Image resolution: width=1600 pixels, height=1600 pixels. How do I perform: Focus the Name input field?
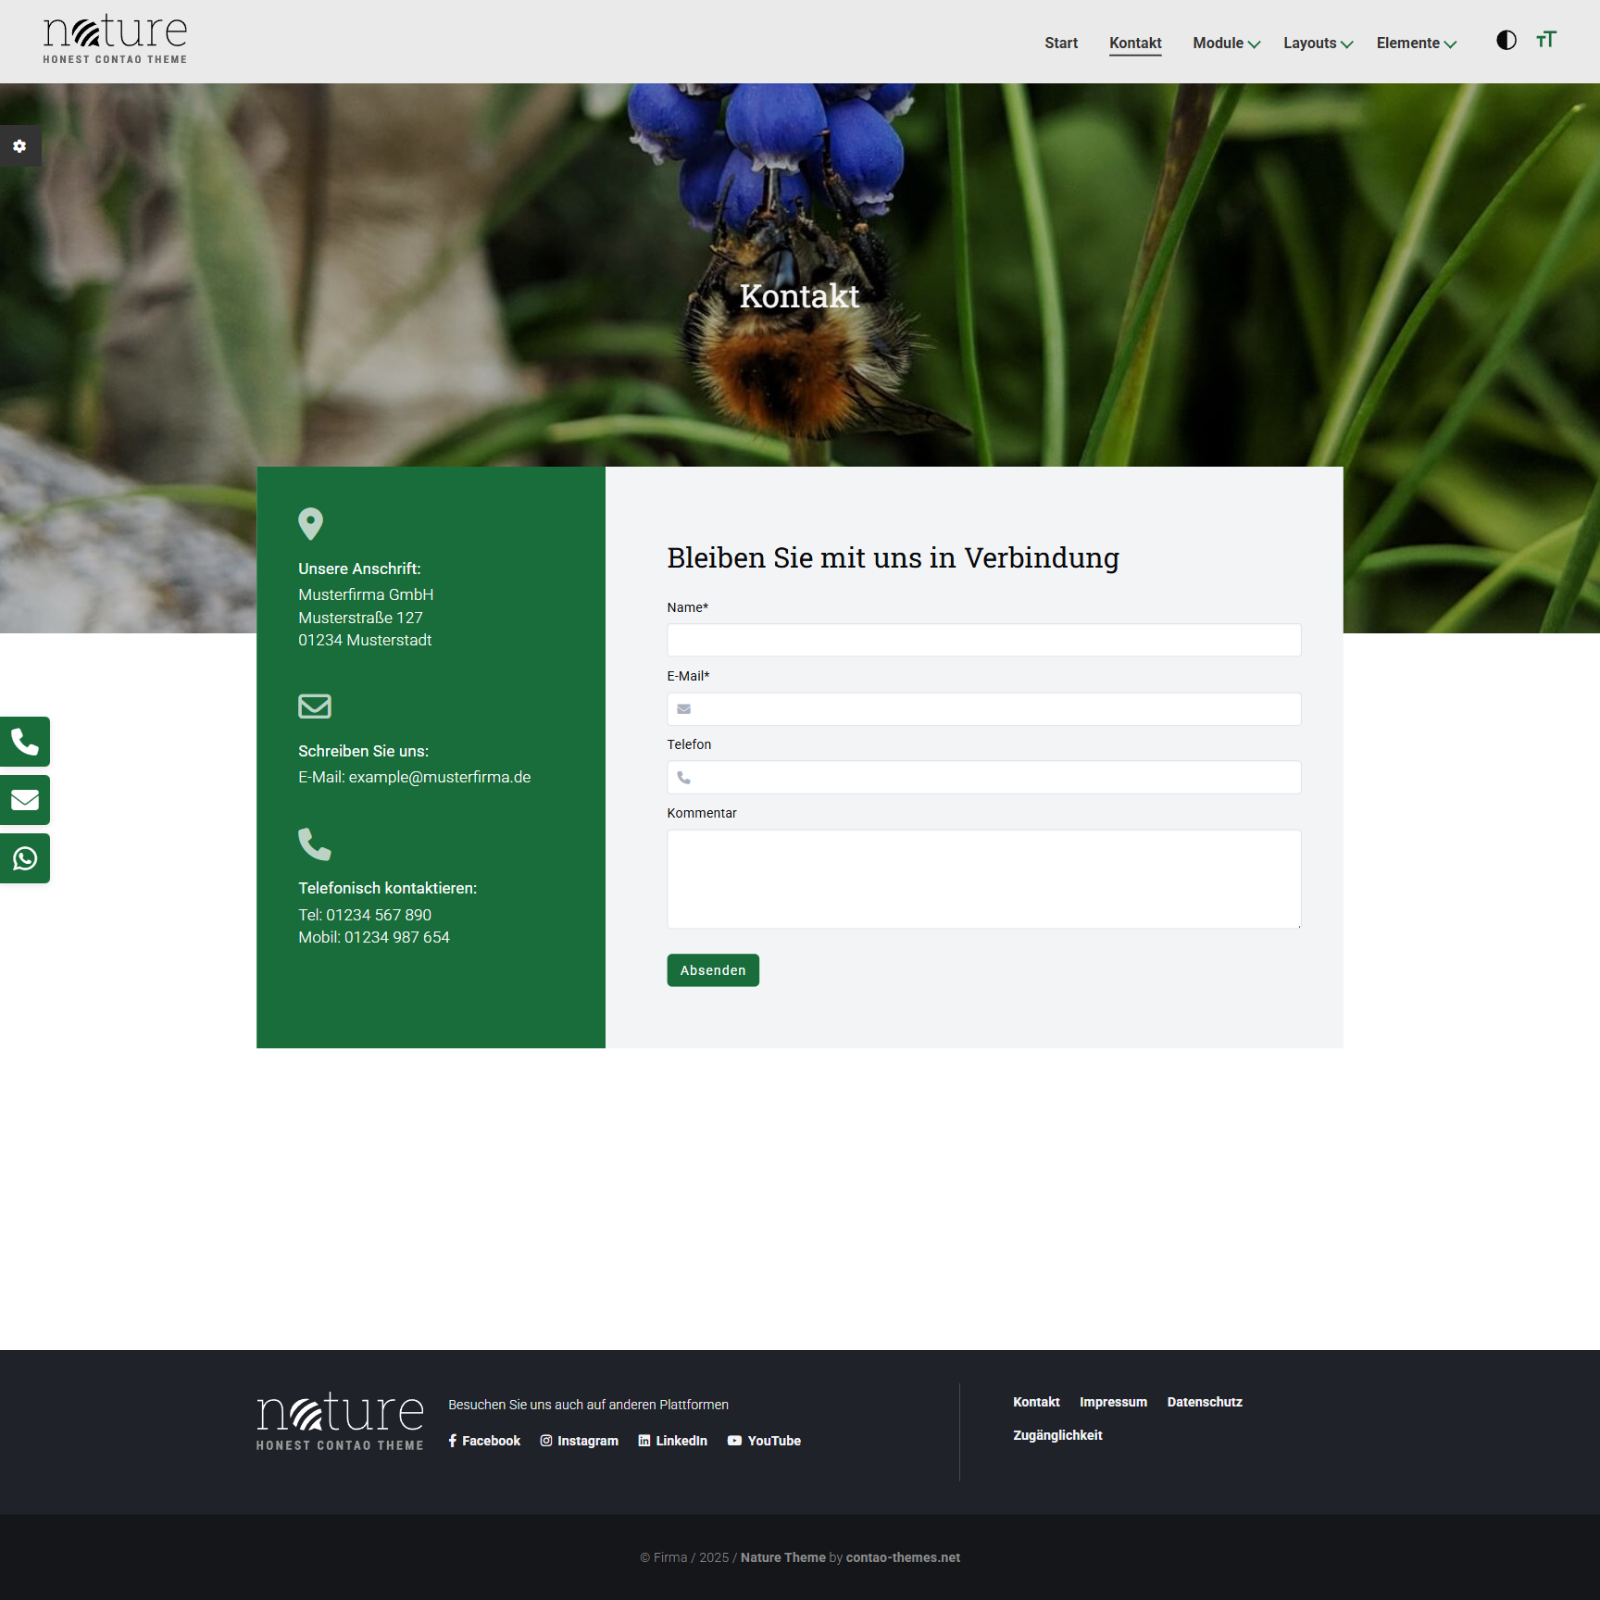[984, 641]
